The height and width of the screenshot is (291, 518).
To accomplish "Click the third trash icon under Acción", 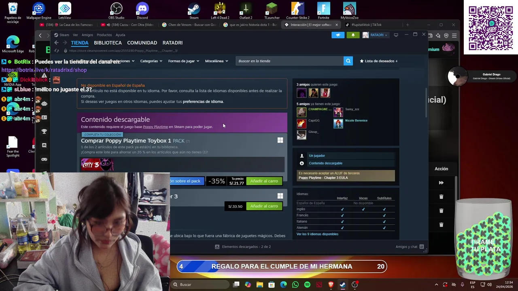I will click(x=441, y=225).
